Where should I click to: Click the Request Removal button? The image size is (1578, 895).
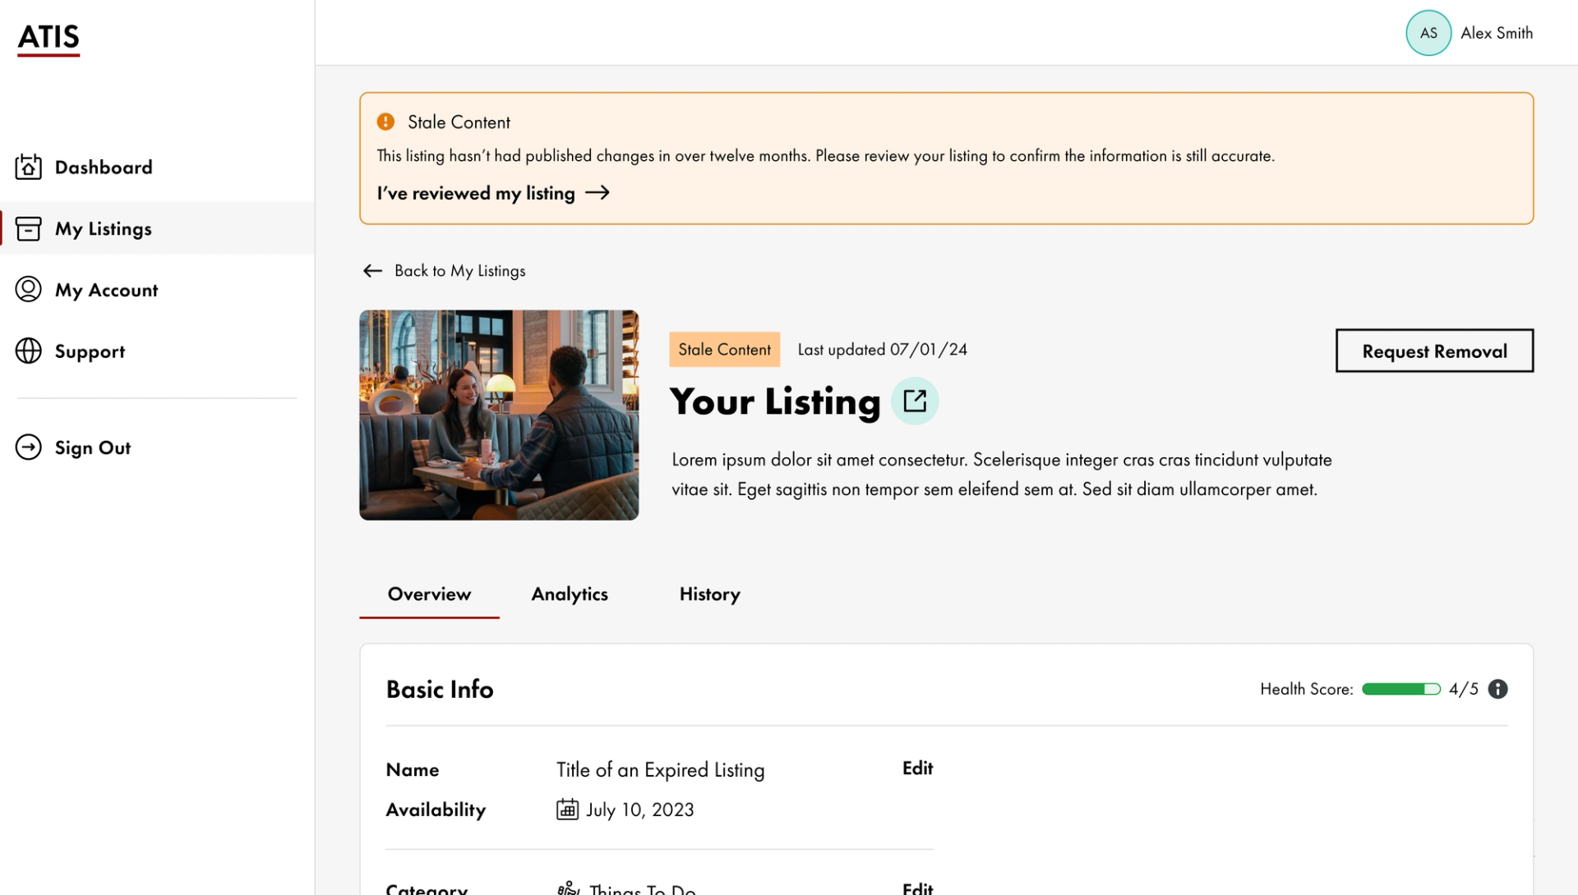click(x=1434, y=351)
